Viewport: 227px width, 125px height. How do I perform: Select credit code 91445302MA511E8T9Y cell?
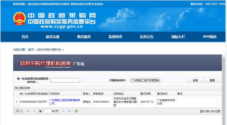tap(34, 102)
